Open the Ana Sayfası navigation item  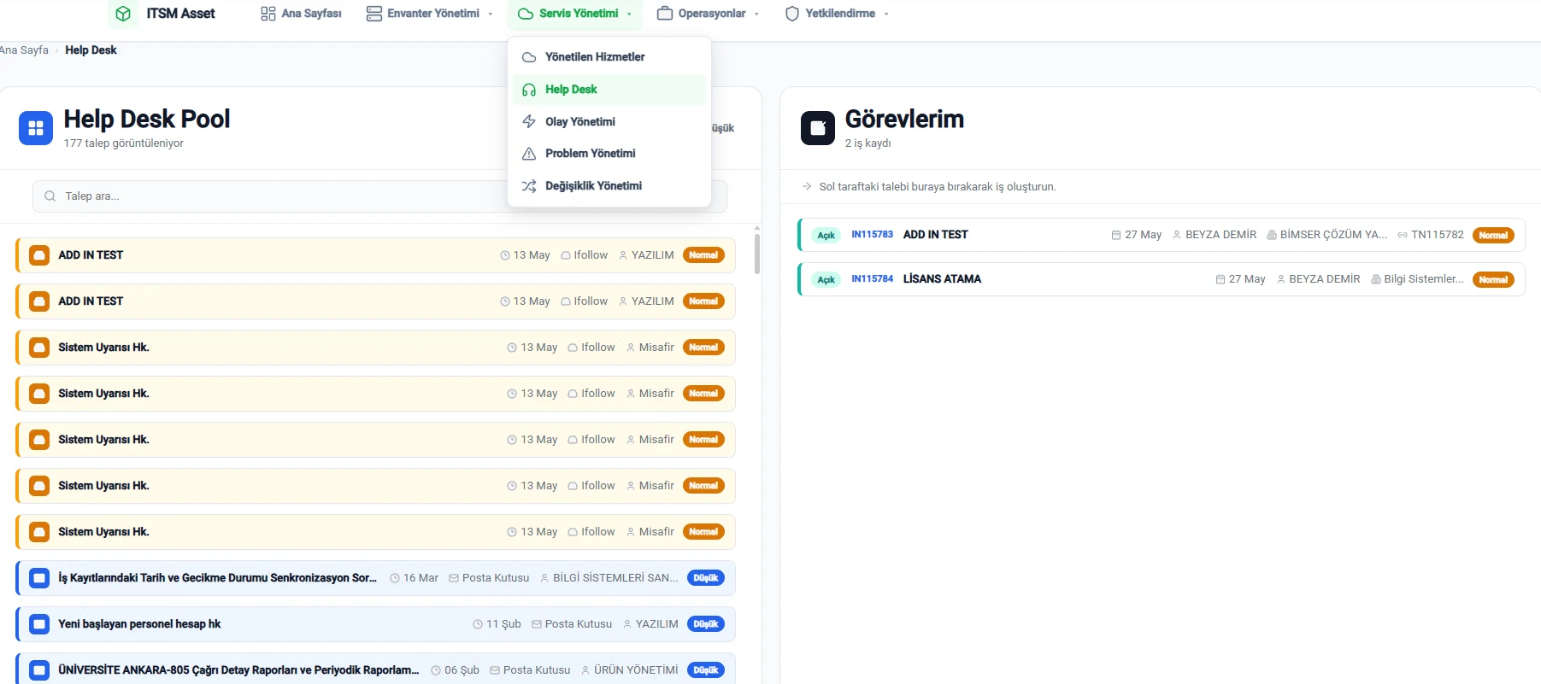pyautogui.click(x=301, y=14)
